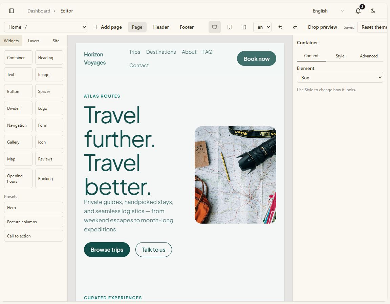Click the Saved status text
This screenshot has height=304, width=390.
click(349, 27)
